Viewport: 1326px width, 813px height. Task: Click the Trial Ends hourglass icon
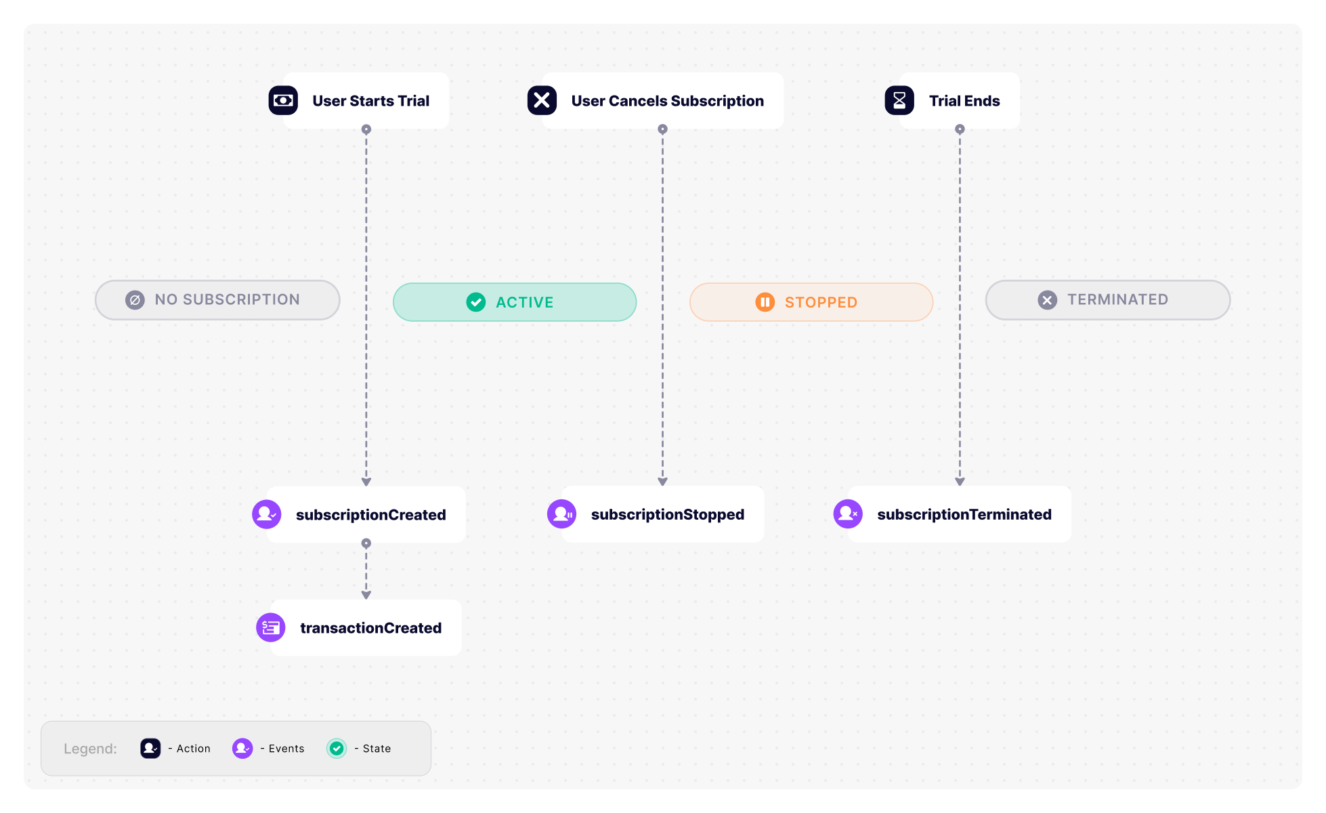[x=899, y=100]
